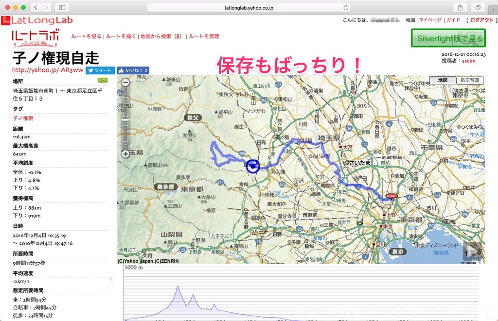
Task: Open the ルートを管理 menu item
Action: click(204, 36)
